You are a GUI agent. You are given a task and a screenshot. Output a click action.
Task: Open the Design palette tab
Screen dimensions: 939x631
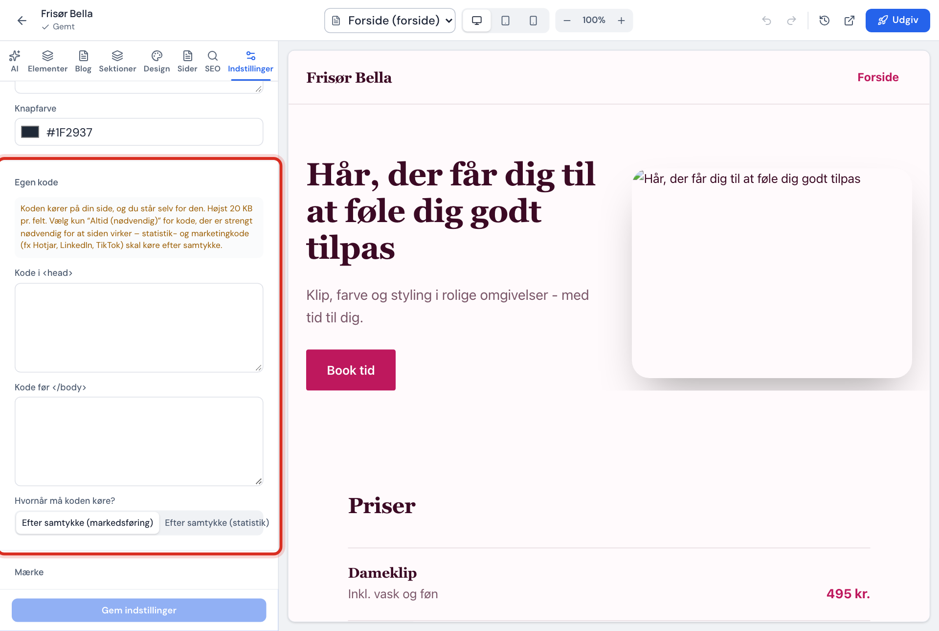coord(156,62)
